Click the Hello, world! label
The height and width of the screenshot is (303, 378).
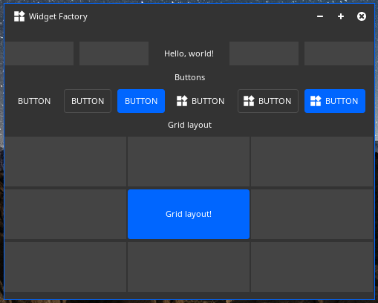pos(189,53)
